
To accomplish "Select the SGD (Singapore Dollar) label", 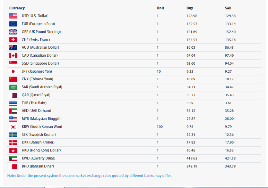I will (x=40, y=64).
